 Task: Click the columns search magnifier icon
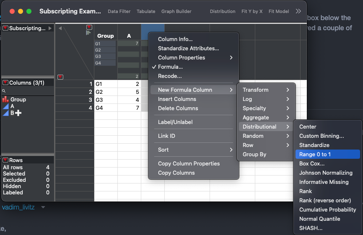coord(4,91)
